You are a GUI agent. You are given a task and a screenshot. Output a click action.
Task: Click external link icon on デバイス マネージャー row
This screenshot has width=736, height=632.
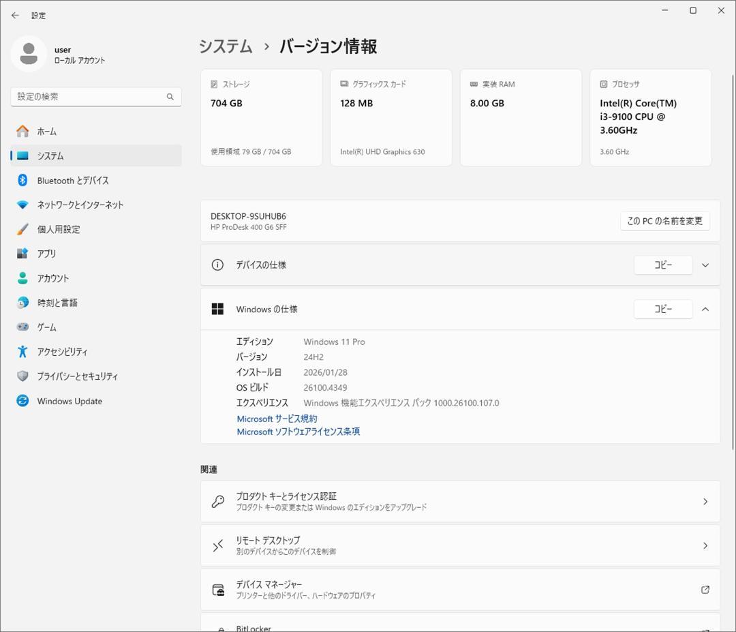click(705, 590)
